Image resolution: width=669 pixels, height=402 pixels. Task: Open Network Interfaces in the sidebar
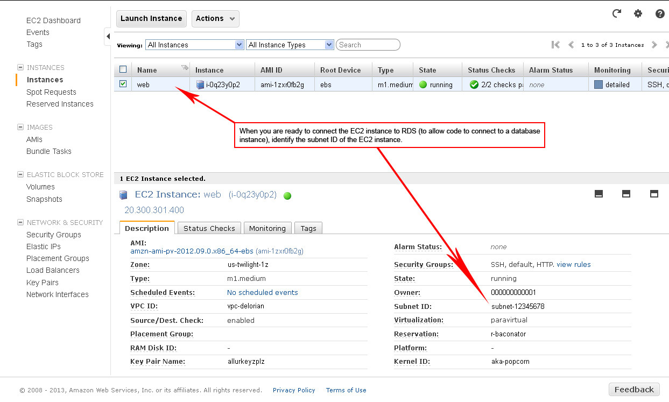point(58,294)
